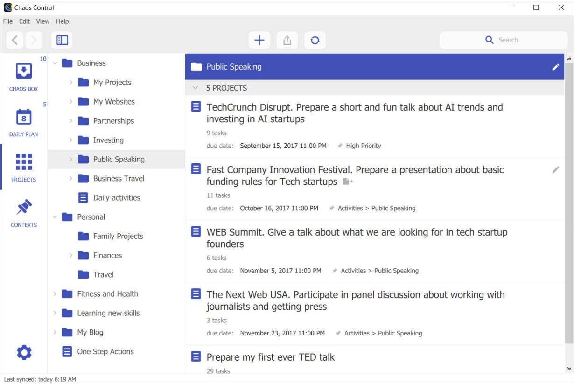Go back with the left arrow button
Image resolution: width=574 pixels, height=384 pixels.
point(15,40)
